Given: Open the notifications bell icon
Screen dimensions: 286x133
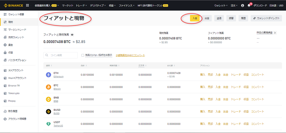Looking at the screenshot, I should coord(249,5).
